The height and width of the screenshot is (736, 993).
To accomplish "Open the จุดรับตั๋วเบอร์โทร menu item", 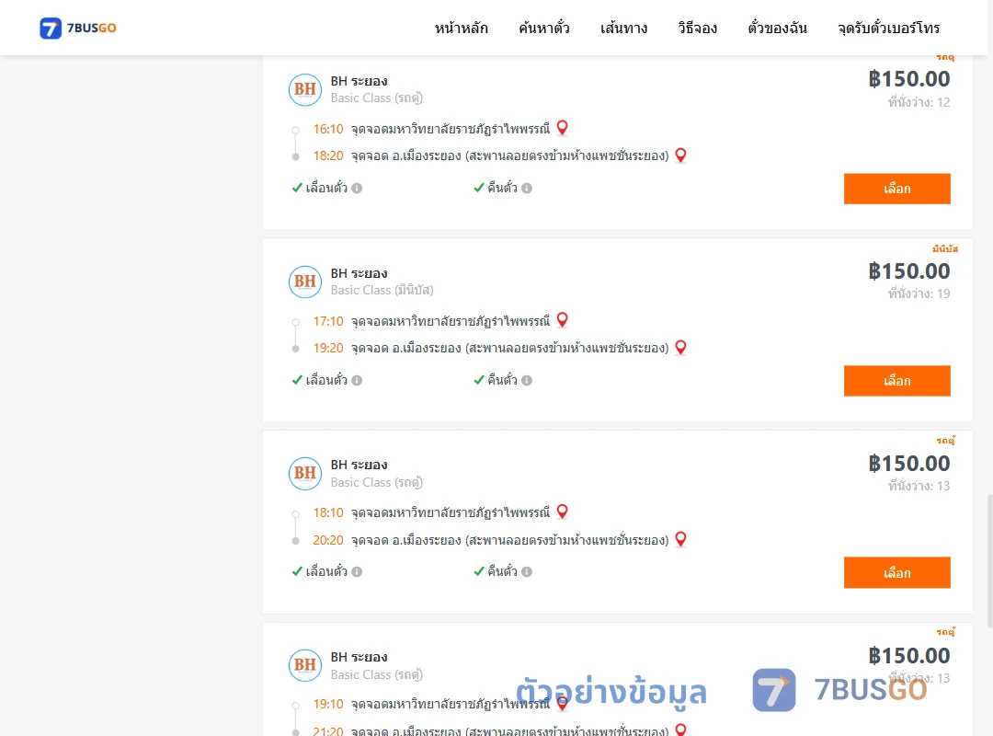I will tap(888, 28).
